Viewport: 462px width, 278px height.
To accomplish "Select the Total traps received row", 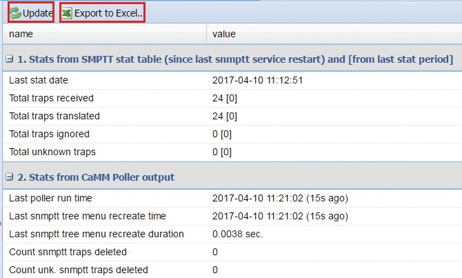I will 232,98.
